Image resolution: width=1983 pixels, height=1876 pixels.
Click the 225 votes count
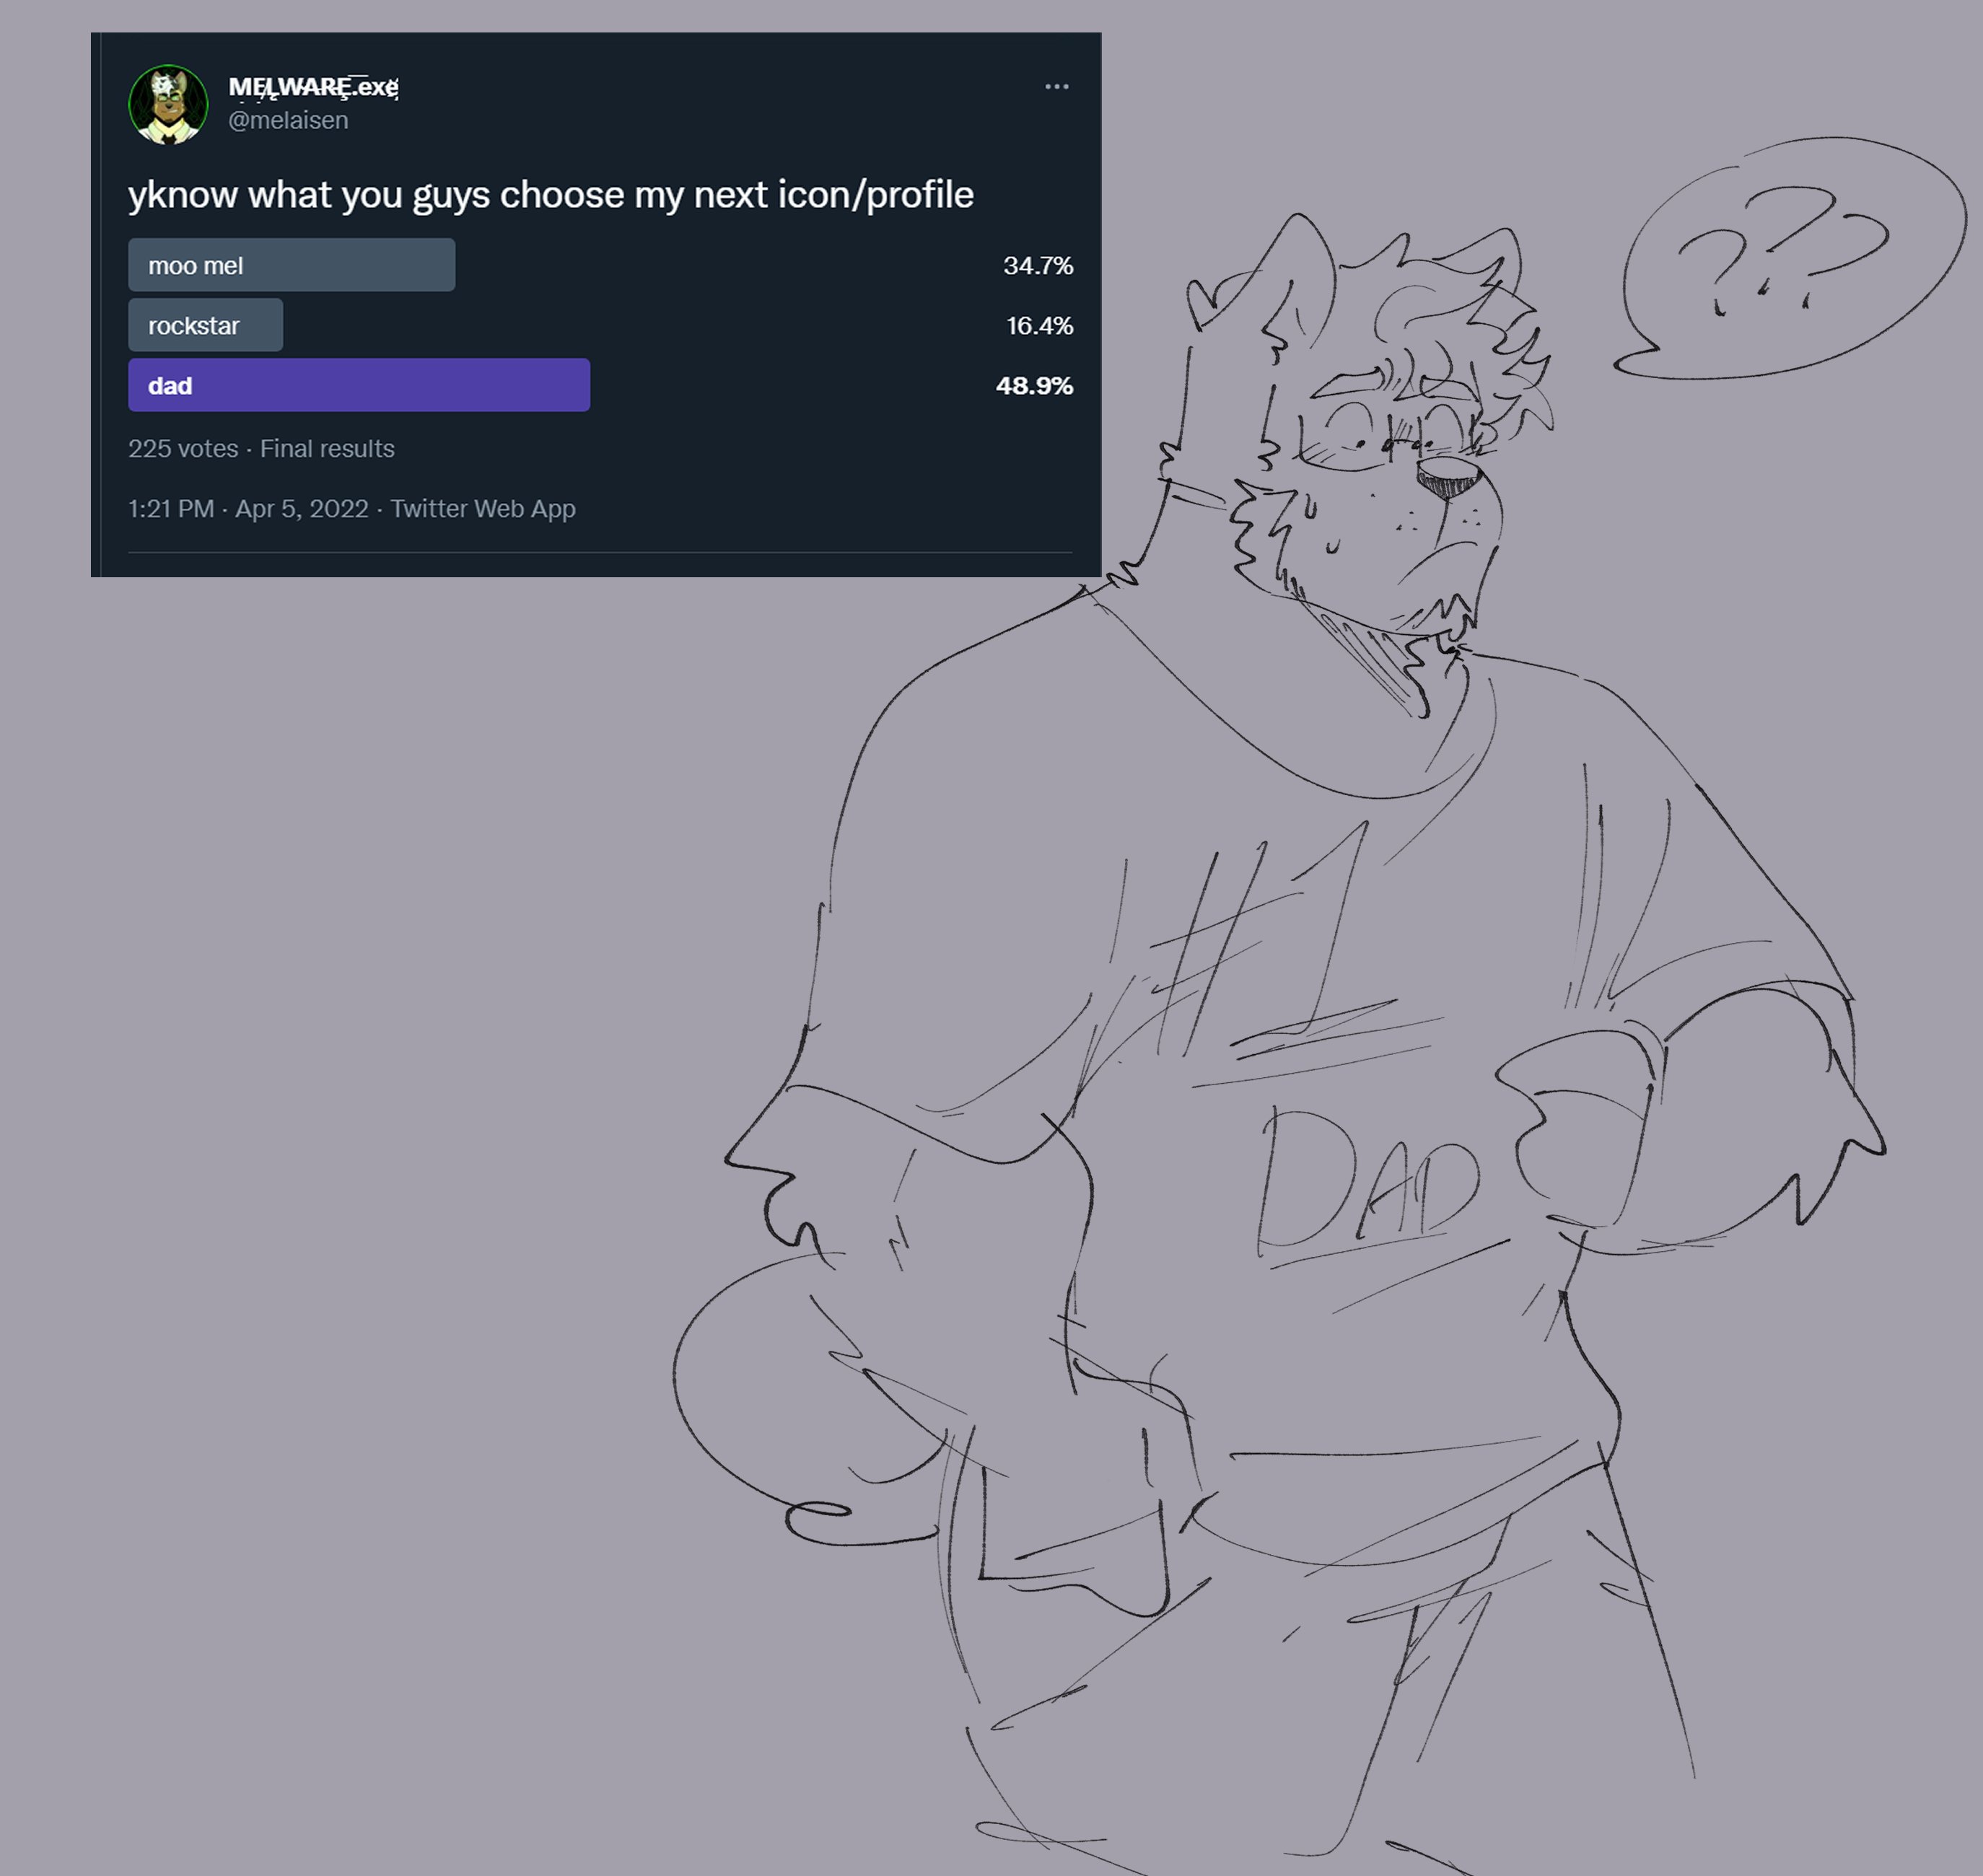pos(183,449)
